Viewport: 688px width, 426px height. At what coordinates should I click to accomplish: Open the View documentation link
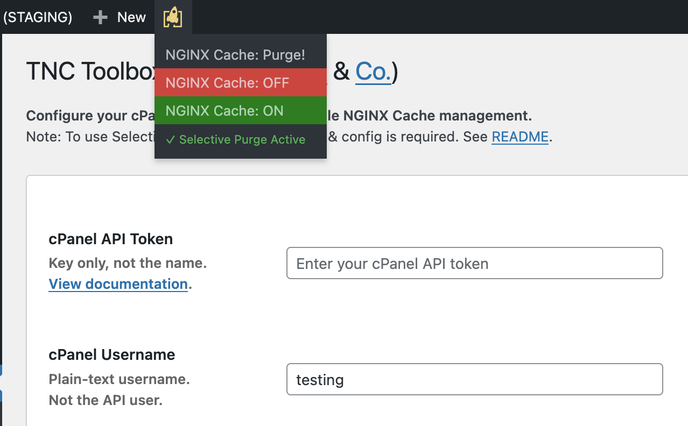118,283
